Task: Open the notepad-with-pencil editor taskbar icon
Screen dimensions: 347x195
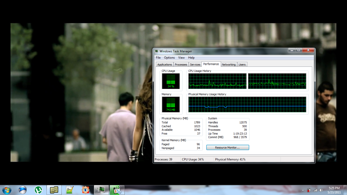Action: (x=70, y=190)
